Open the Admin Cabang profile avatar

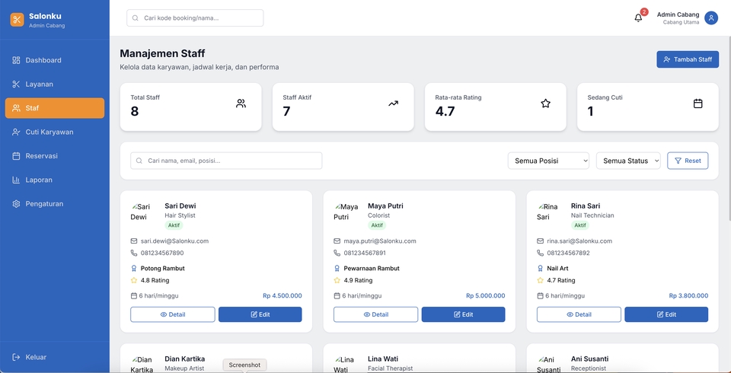point(710,18)
